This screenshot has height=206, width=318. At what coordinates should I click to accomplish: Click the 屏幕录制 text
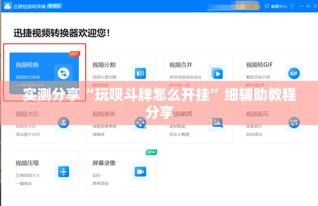pos(100,184)
